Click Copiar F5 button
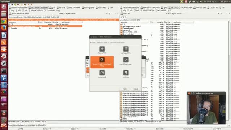The height and width of the screenshot is (130, 231). (75, 129)
